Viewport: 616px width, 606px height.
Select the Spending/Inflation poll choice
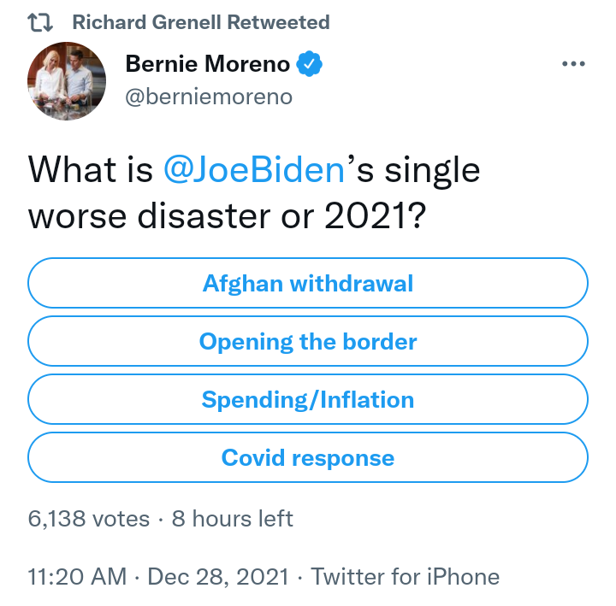click(308, 399)
